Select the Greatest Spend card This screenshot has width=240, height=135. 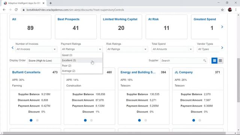(205, 27)
